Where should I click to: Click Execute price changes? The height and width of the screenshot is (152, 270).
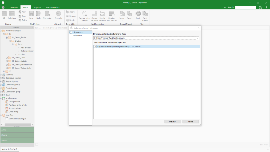pyautogui.click(x=84, y=16)
